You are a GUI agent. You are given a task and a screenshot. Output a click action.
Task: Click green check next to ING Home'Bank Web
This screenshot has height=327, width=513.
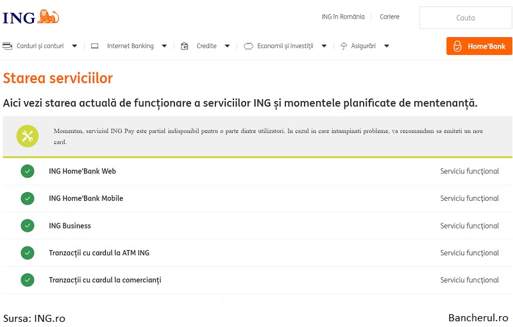(28, 171)
